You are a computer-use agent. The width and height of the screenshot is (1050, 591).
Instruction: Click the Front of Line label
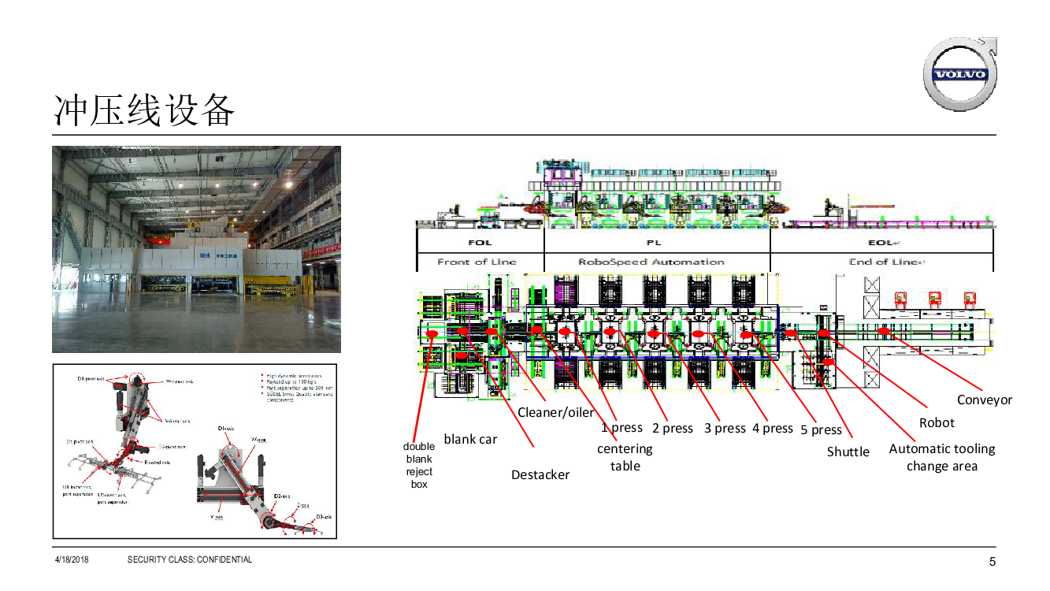(x=477, y=262)
